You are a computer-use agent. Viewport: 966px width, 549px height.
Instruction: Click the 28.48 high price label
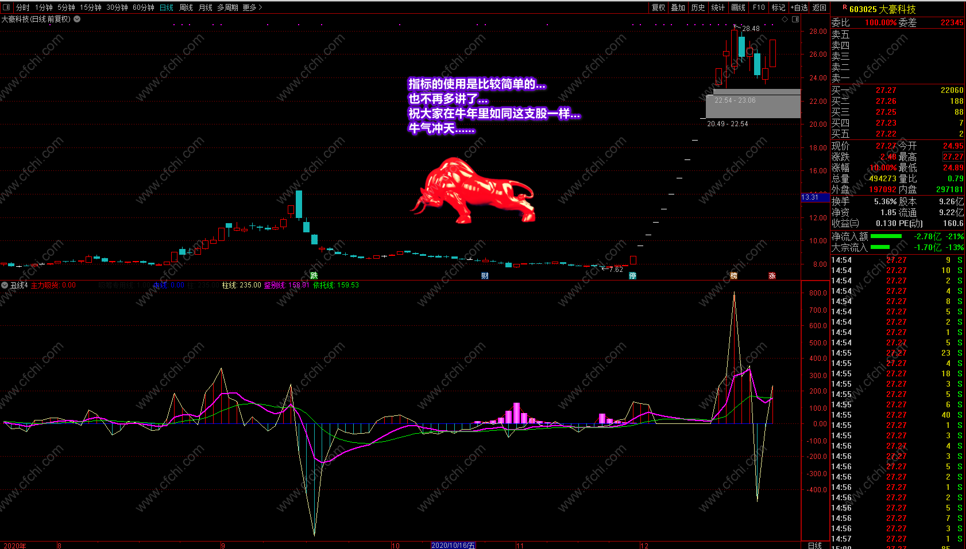point(751,29)
